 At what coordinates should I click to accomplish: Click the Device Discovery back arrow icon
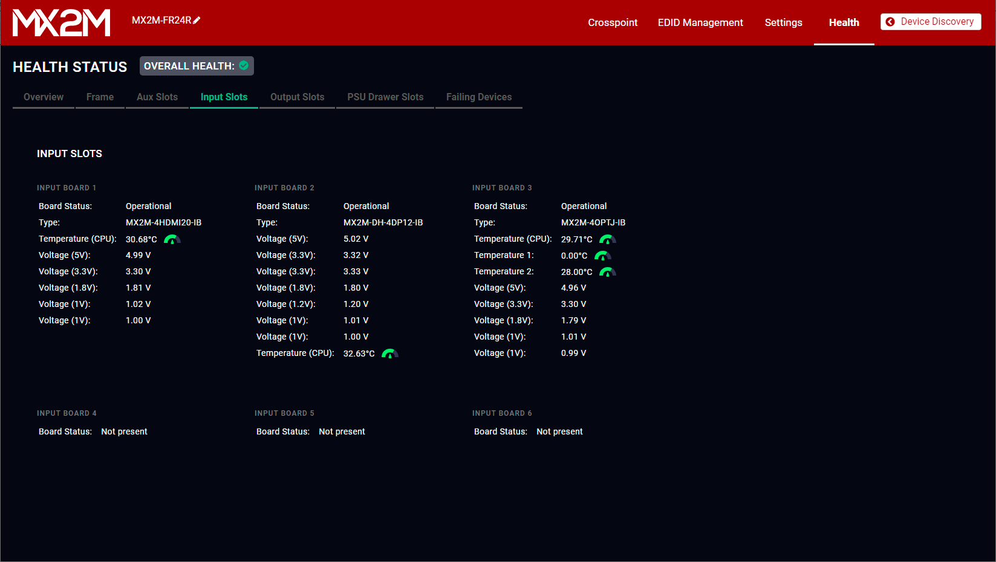point(890,22)
